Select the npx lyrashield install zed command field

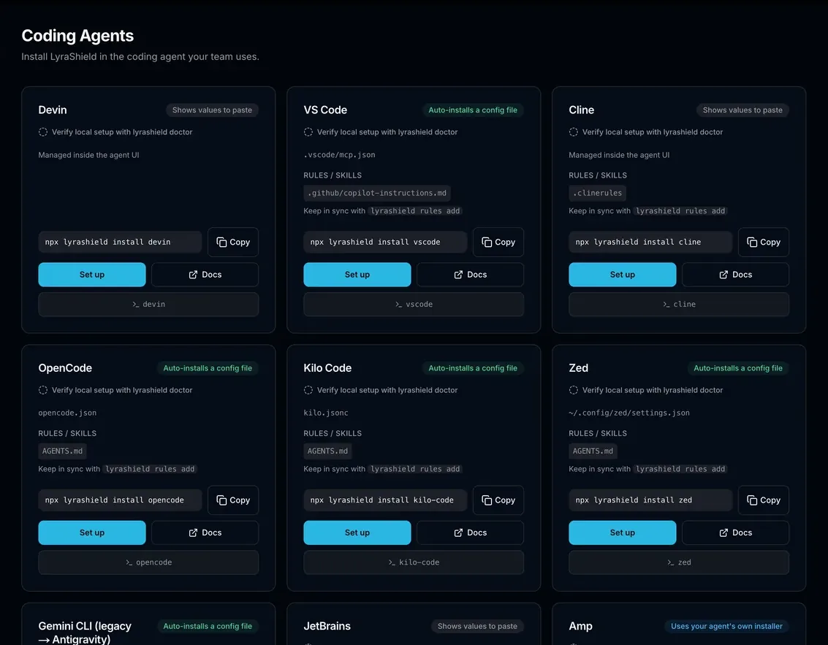[650, 500]
